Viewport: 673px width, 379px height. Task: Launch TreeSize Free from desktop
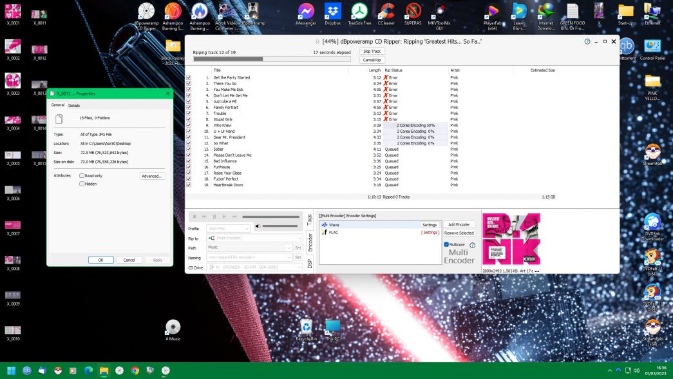click(359, 12)
